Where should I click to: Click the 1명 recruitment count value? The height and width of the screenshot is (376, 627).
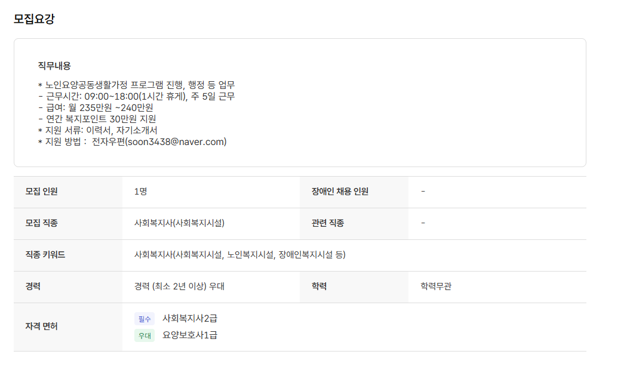[141, 192]
